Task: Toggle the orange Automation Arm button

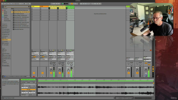Action: tap(72, 4)
